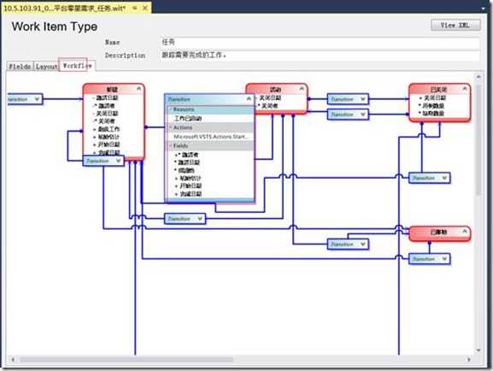Viewport: 493px width, 371px height.
Task: Switch to the Layout tab
Action: pos(46,67)
